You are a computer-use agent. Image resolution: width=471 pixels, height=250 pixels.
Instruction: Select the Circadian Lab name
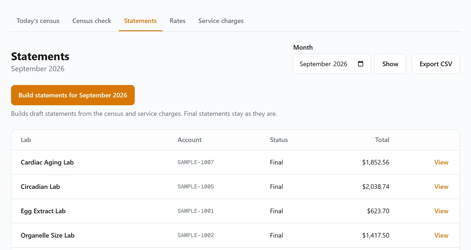tap(40, 187)
